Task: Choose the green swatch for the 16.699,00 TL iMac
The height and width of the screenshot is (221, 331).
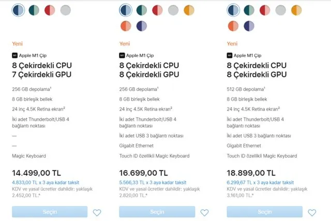Action: (x=142, y=10)
